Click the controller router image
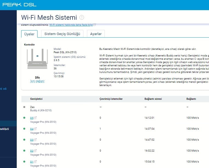 click(x=37, y=59)
